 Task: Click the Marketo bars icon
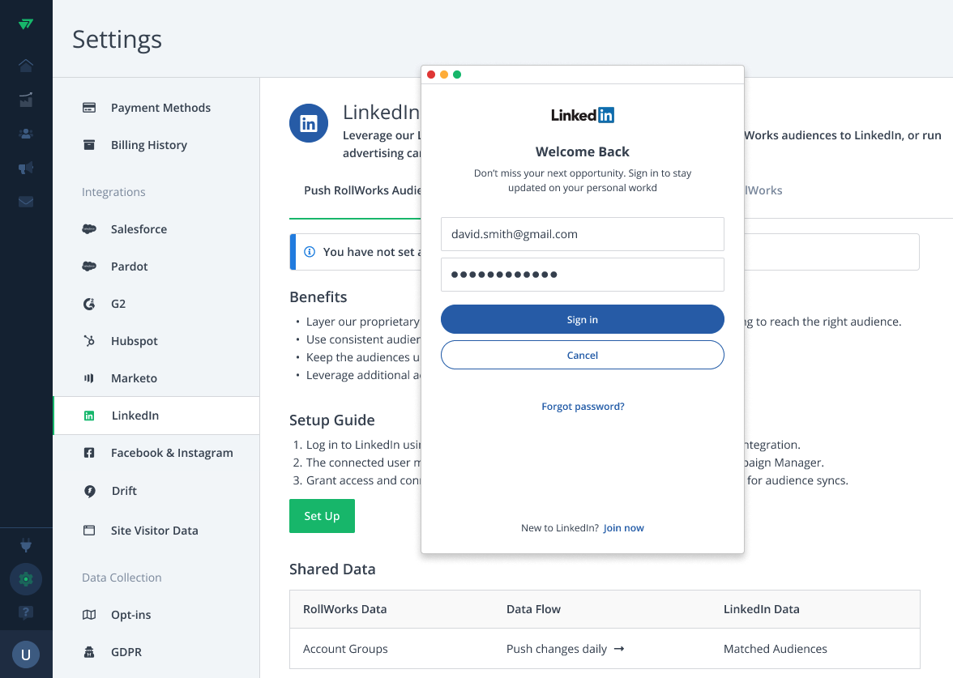89,377
